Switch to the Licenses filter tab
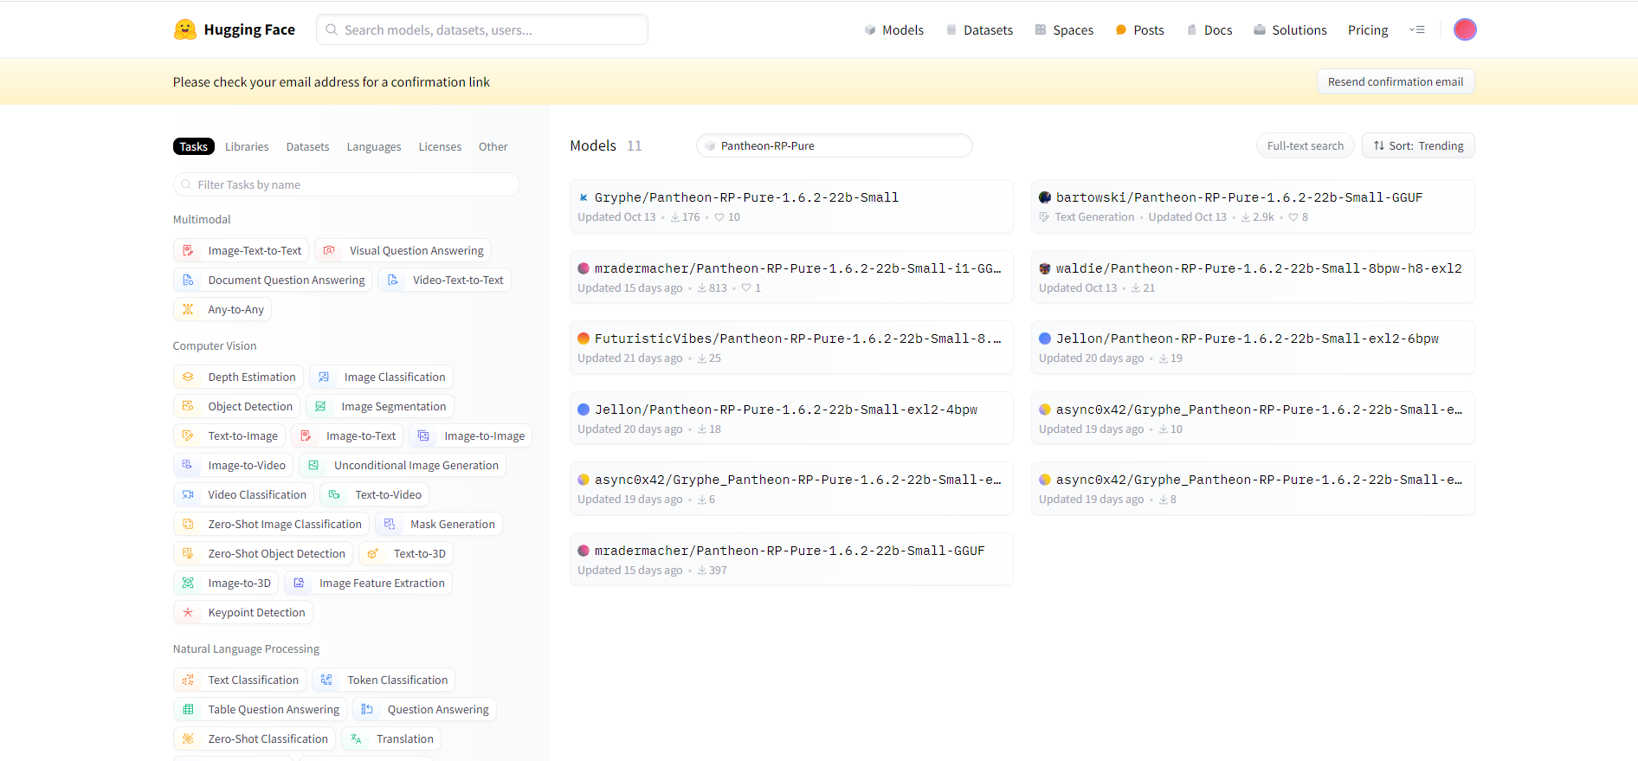 tap(440, 146)
